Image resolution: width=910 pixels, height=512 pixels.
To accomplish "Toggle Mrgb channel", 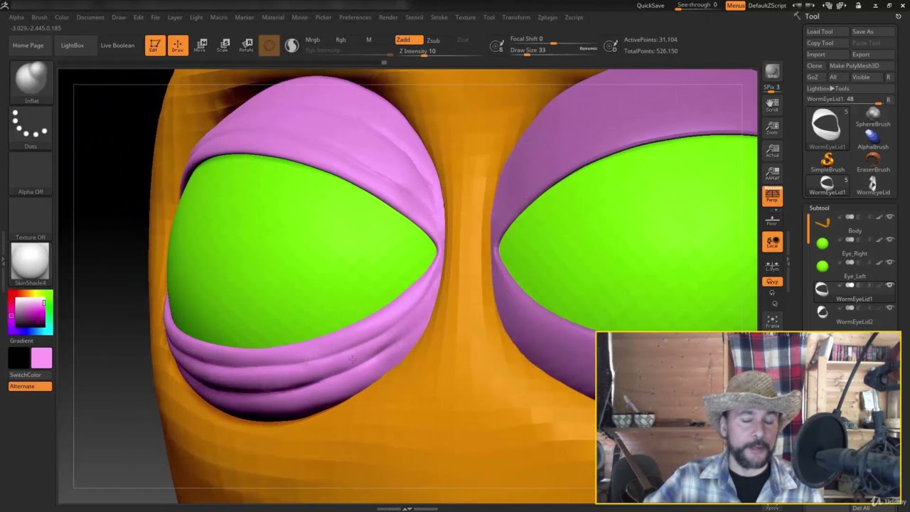I will pyautogui.click(x=313, y=40).
